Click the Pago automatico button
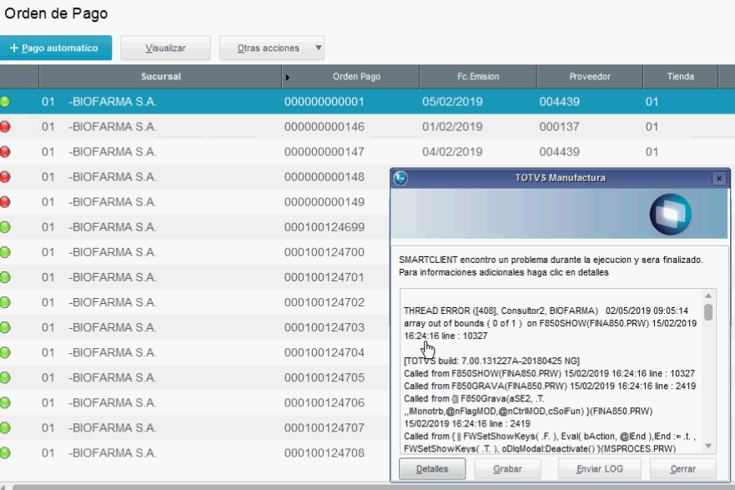The height and width of the screenshot is (490, 735). 55,48
